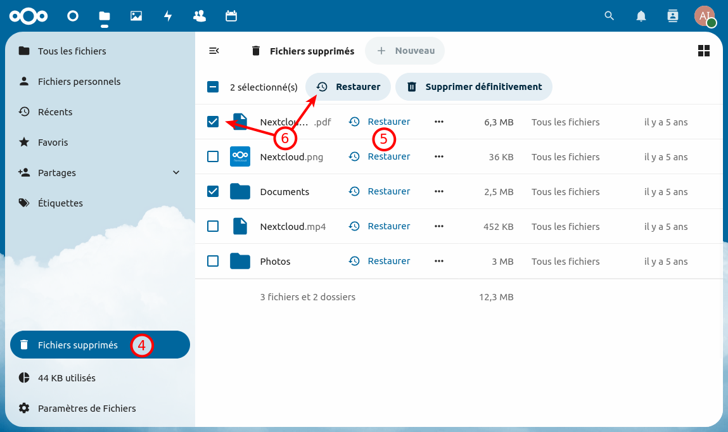Switch to grid view icon
728x432 pixels.
[x=703, y=51]
